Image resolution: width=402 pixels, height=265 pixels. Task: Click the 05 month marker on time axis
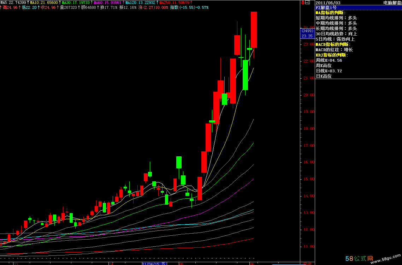181,264
